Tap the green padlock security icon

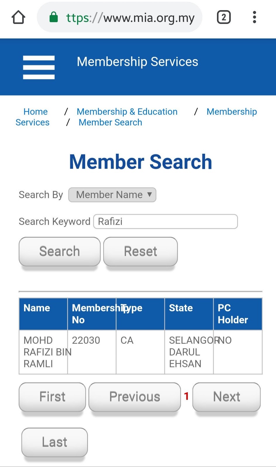click(54, 17)
